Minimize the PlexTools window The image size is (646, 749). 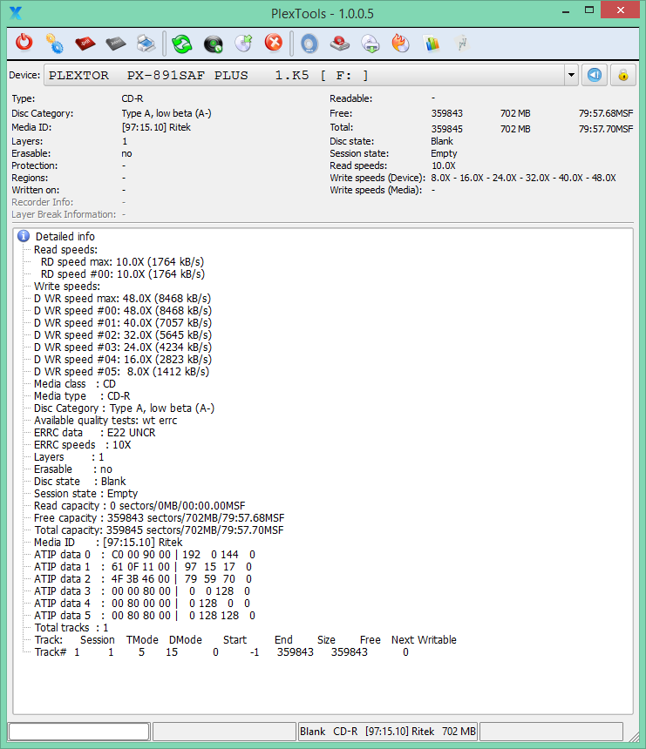click(x=566, y=11)
